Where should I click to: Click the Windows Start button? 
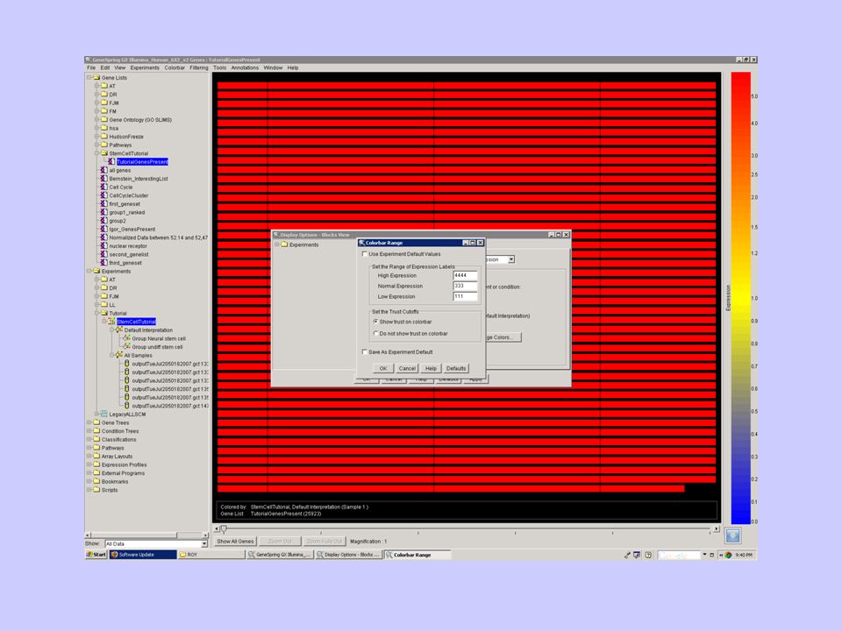96,555
